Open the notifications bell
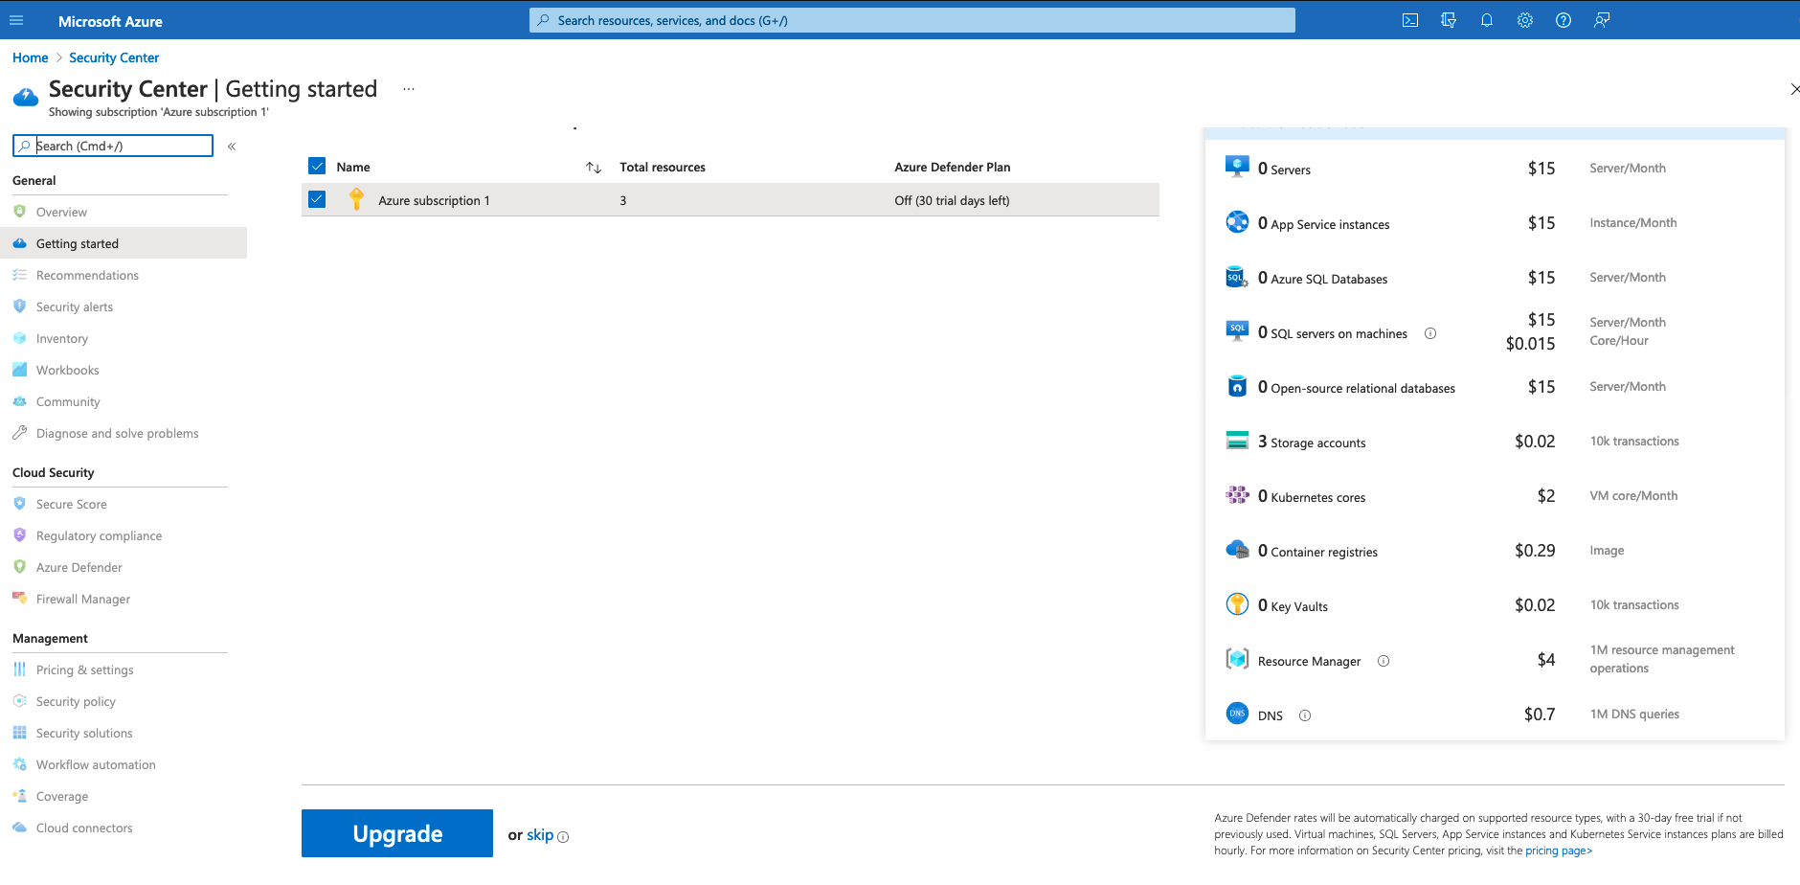 1487,20
